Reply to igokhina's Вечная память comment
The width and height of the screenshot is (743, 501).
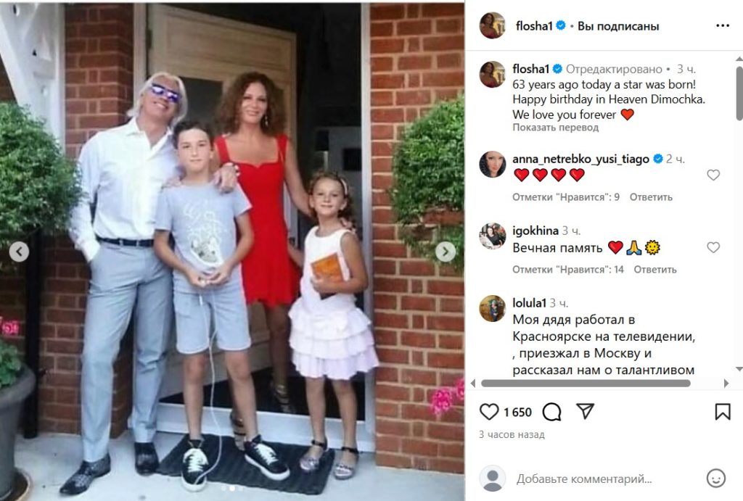tap(655, 270)
